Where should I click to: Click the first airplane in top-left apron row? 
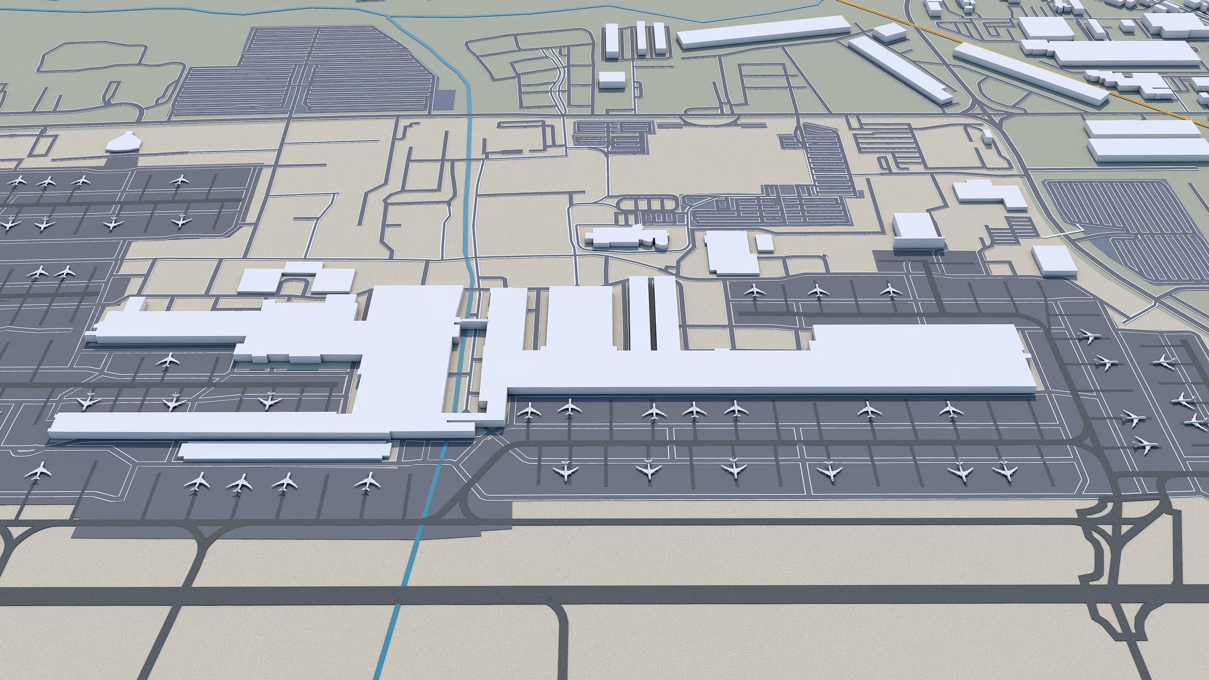pos(19,181)
